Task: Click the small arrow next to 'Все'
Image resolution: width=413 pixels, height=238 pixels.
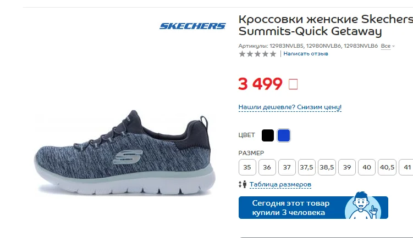Action: 394,46
